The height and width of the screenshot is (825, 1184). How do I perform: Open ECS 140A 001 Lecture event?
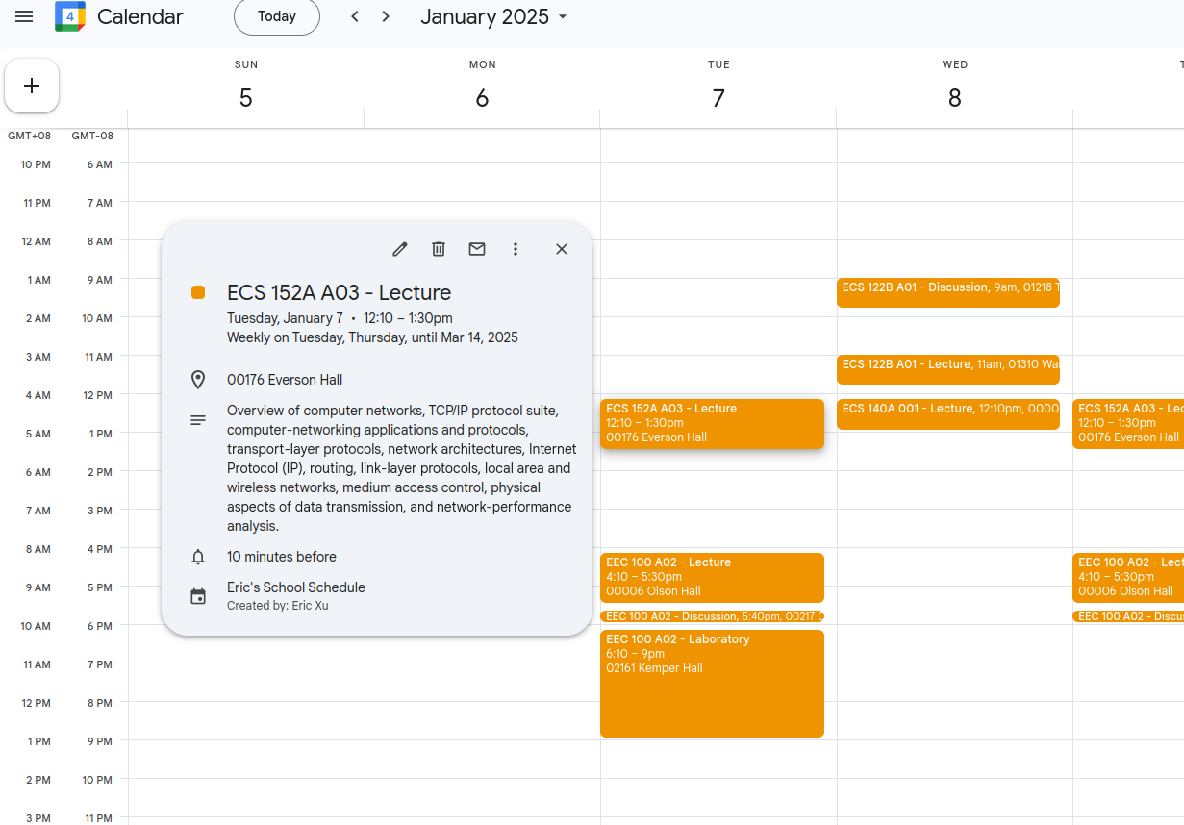pyautogui.click(x=948, y=414)
